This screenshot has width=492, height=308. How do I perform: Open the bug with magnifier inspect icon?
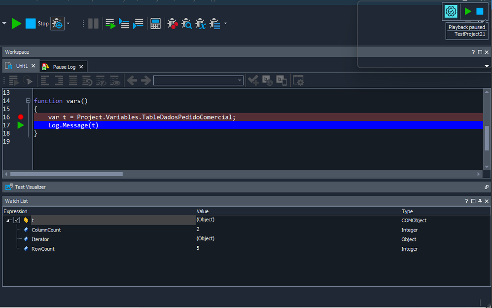click(186, 23)
